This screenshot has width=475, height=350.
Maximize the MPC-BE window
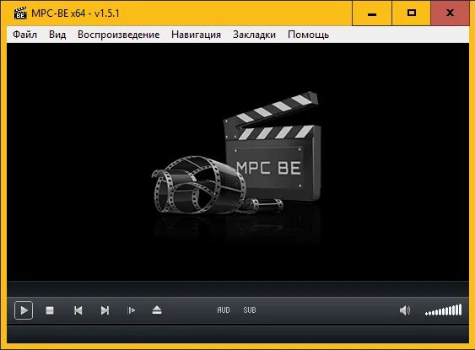point(412,13)
